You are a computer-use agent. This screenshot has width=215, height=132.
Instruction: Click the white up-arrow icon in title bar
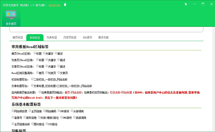(65, 5)
